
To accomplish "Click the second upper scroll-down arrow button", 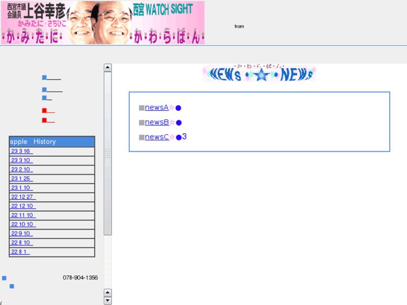I will point(107,293).
